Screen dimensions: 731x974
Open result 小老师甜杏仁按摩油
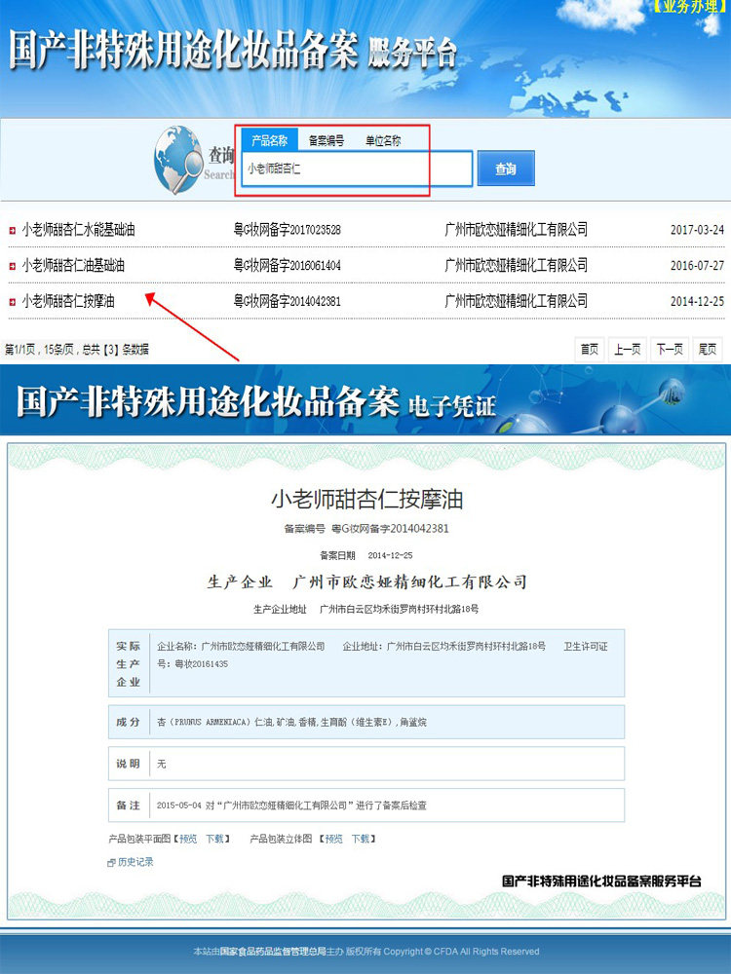68,301
